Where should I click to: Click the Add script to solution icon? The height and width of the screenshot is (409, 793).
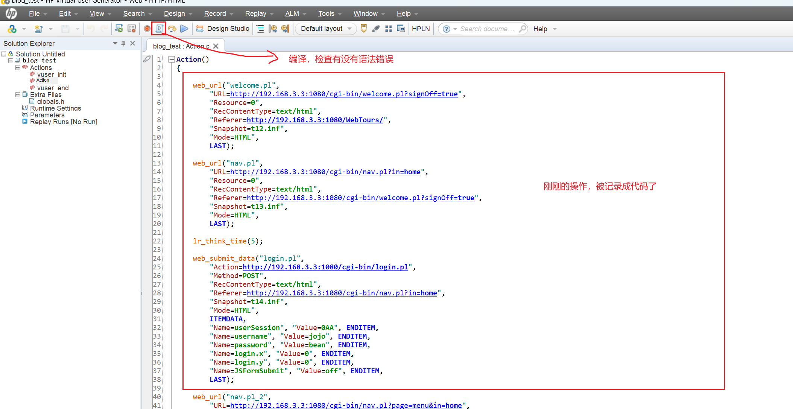pyautogui.click(x=12, y=29)
